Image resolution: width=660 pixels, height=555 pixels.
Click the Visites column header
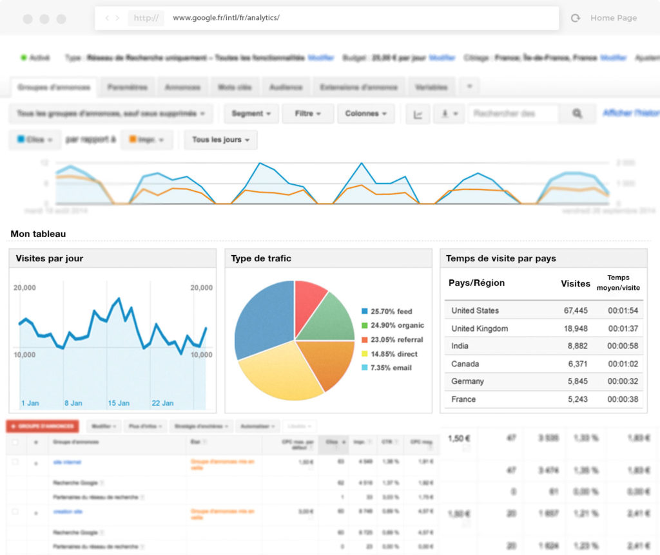point(576,283)
